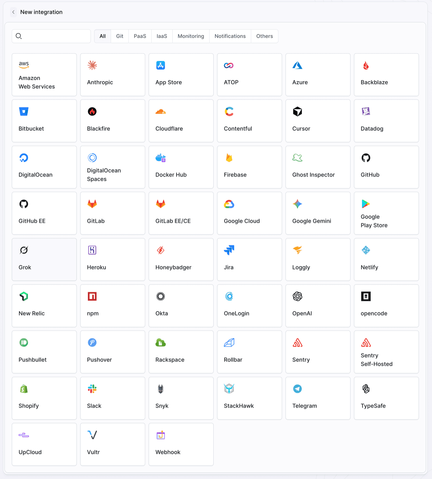Click the Google Play Store triangle icon
The width and height of the screenshot is (432, 479).
click(366, 204)
